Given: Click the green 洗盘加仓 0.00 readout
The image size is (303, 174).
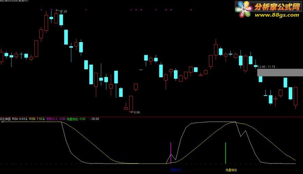Looking at the screenshot, I should pos(76,119).
